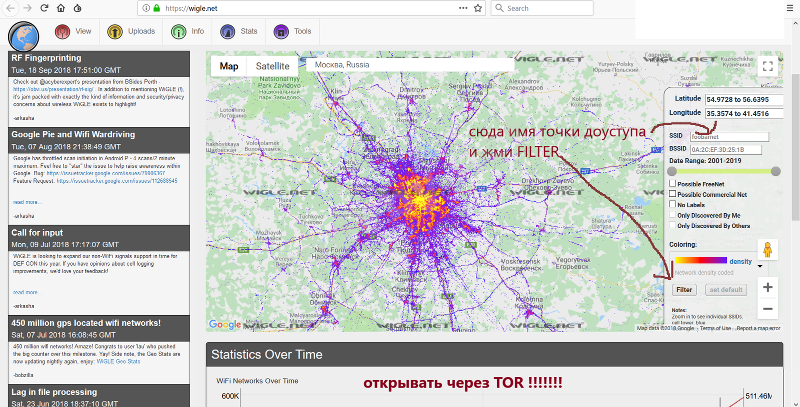The image size is (800, 407).
Task: Bookmark this page with star icon
Action: click(x=478, y=8)
